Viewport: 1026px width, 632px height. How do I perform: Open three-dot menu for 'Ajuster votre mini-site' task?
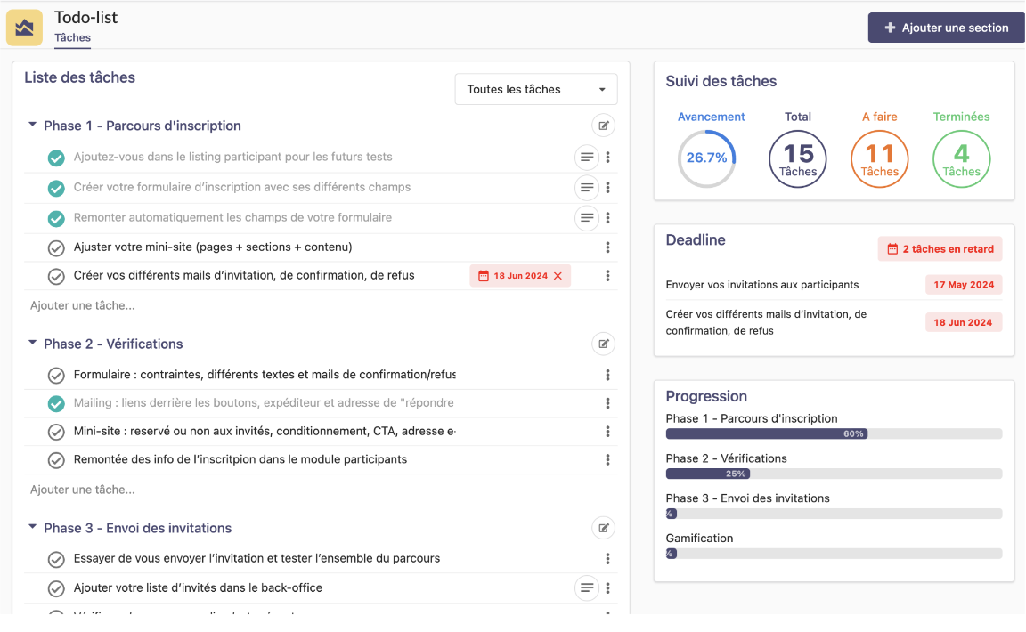607,247
